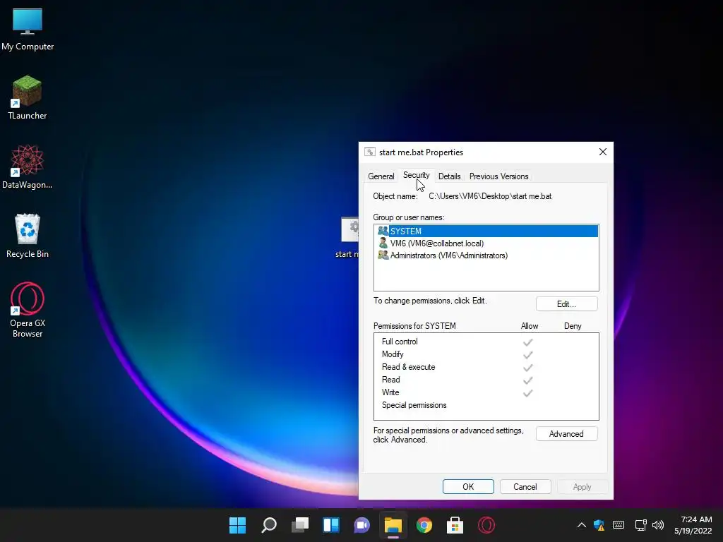
Task: Open taskbar Search magnifier
Action: (x=269, y=525)
